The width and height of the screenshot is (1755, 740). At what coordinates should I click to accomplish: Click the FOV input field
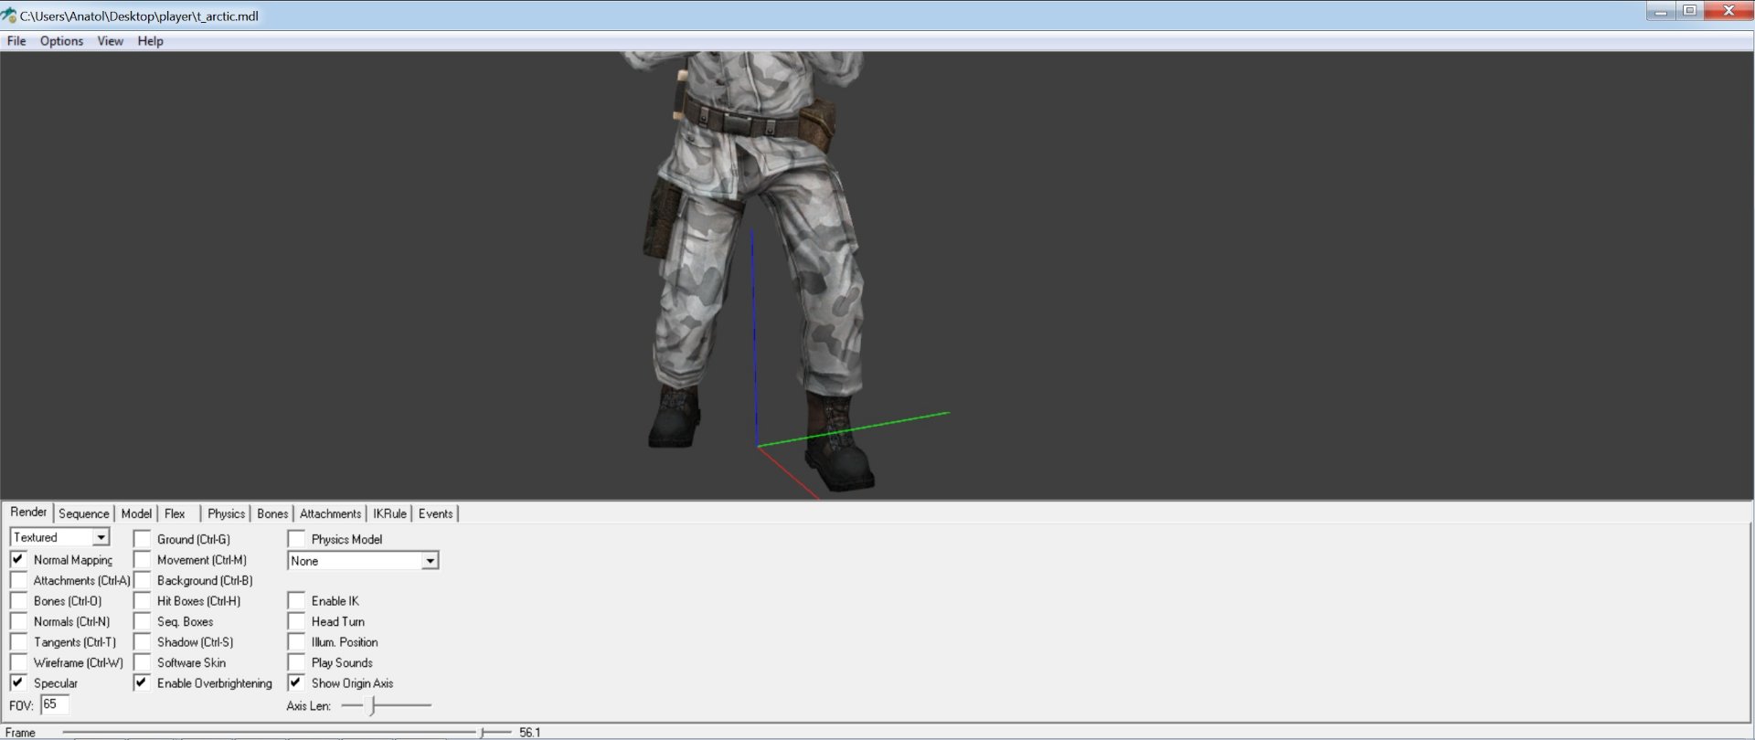coord(55,704)
